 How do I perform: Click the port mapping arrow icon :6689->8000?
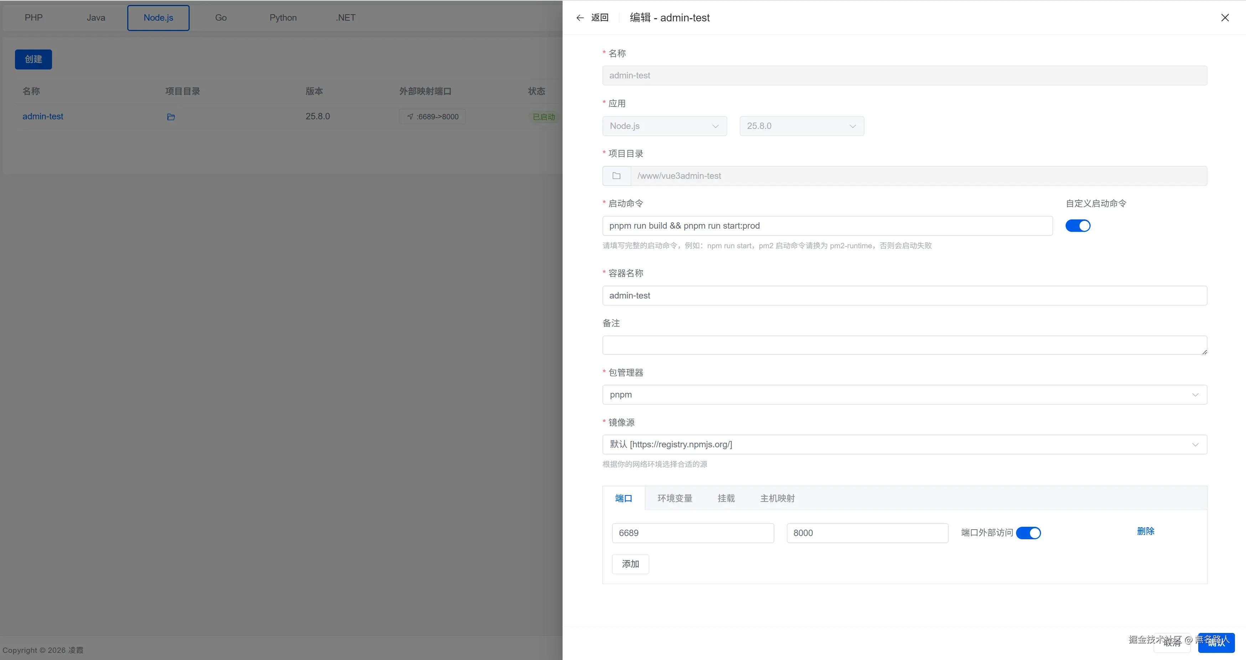coord(410,117)
